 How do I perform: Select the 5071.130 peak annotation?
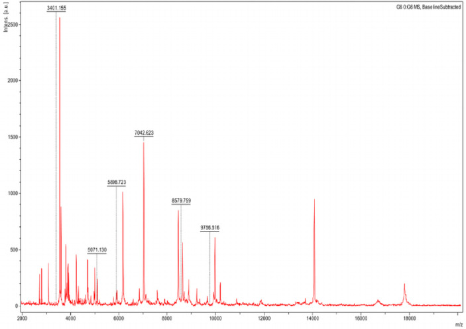(97, 250)
